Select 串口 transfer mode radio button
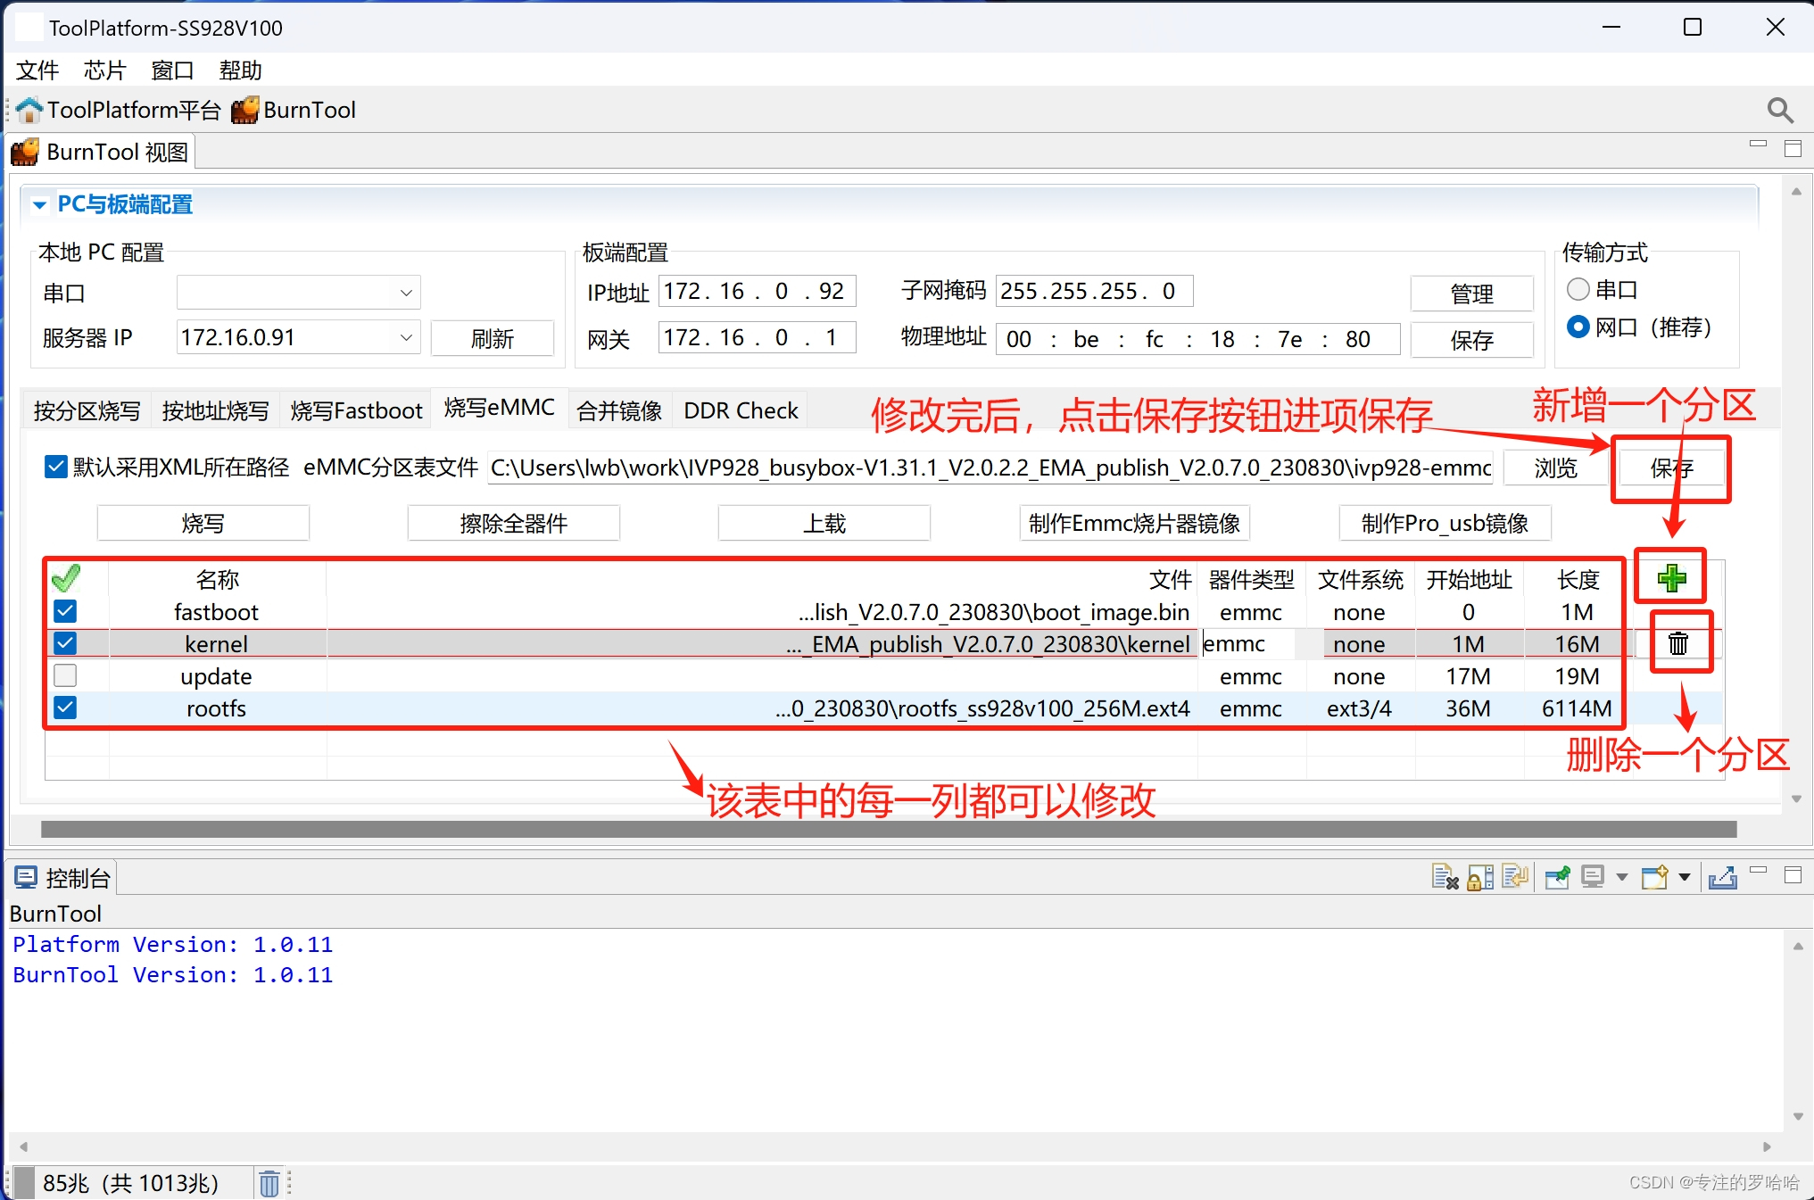The height and width of the screenshot is (1200, 1814). coord(1578,289)
